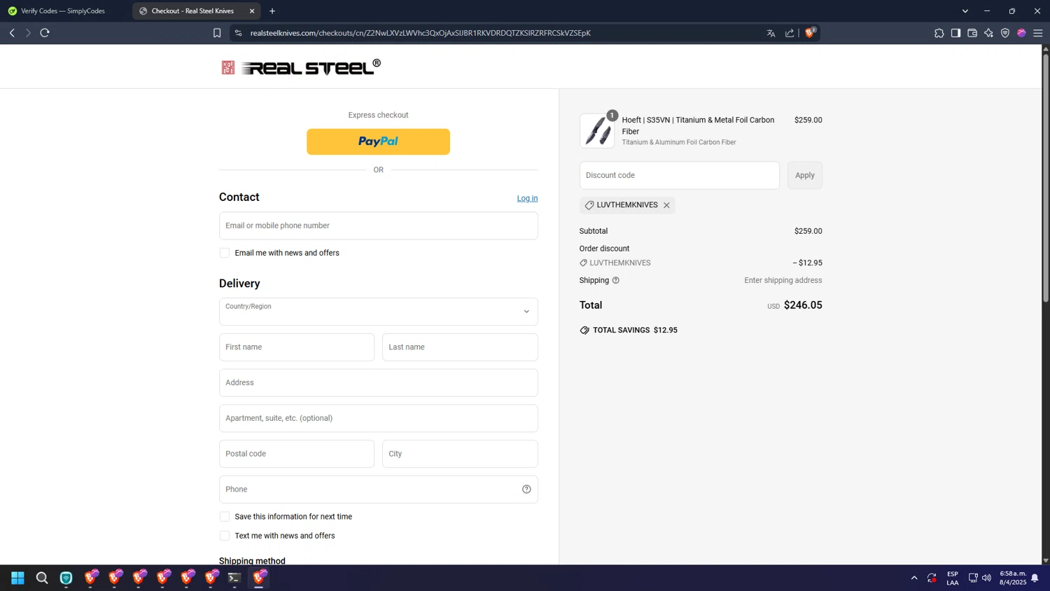Screen dimensions: 1050x591
Task: Open the Country/Region dropdown
Action: [378, 312]
